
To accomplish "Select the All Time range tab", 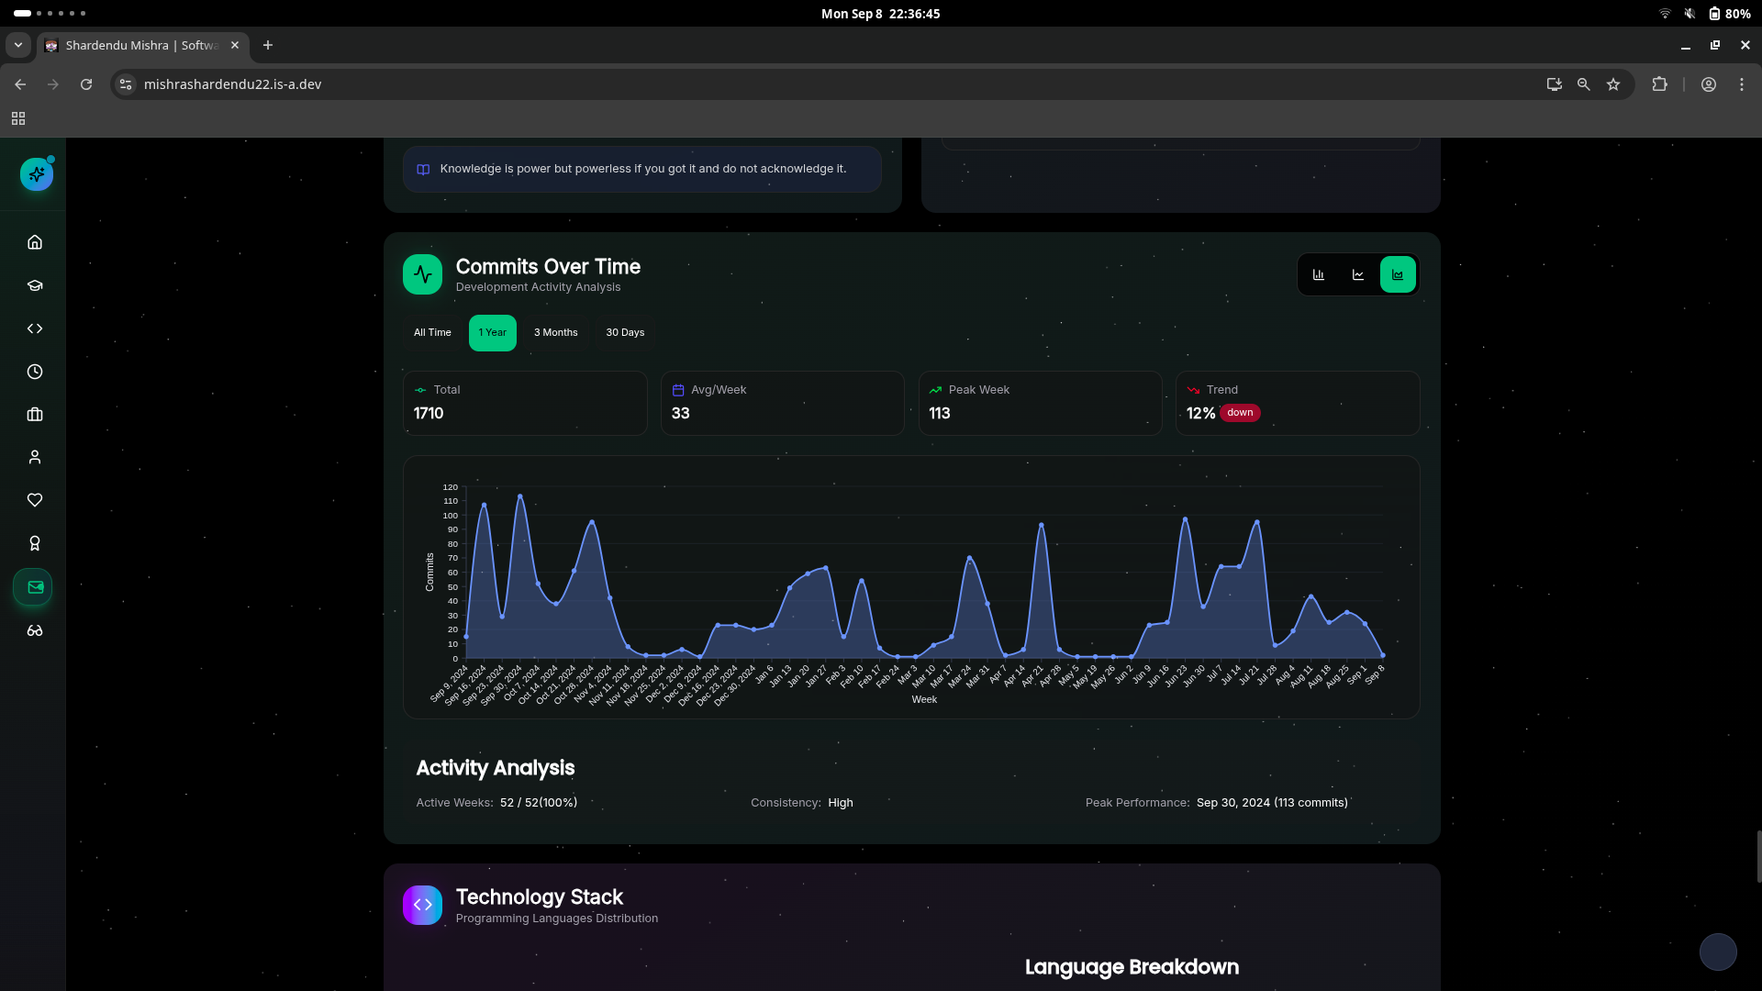I will (x=432, y=332).
